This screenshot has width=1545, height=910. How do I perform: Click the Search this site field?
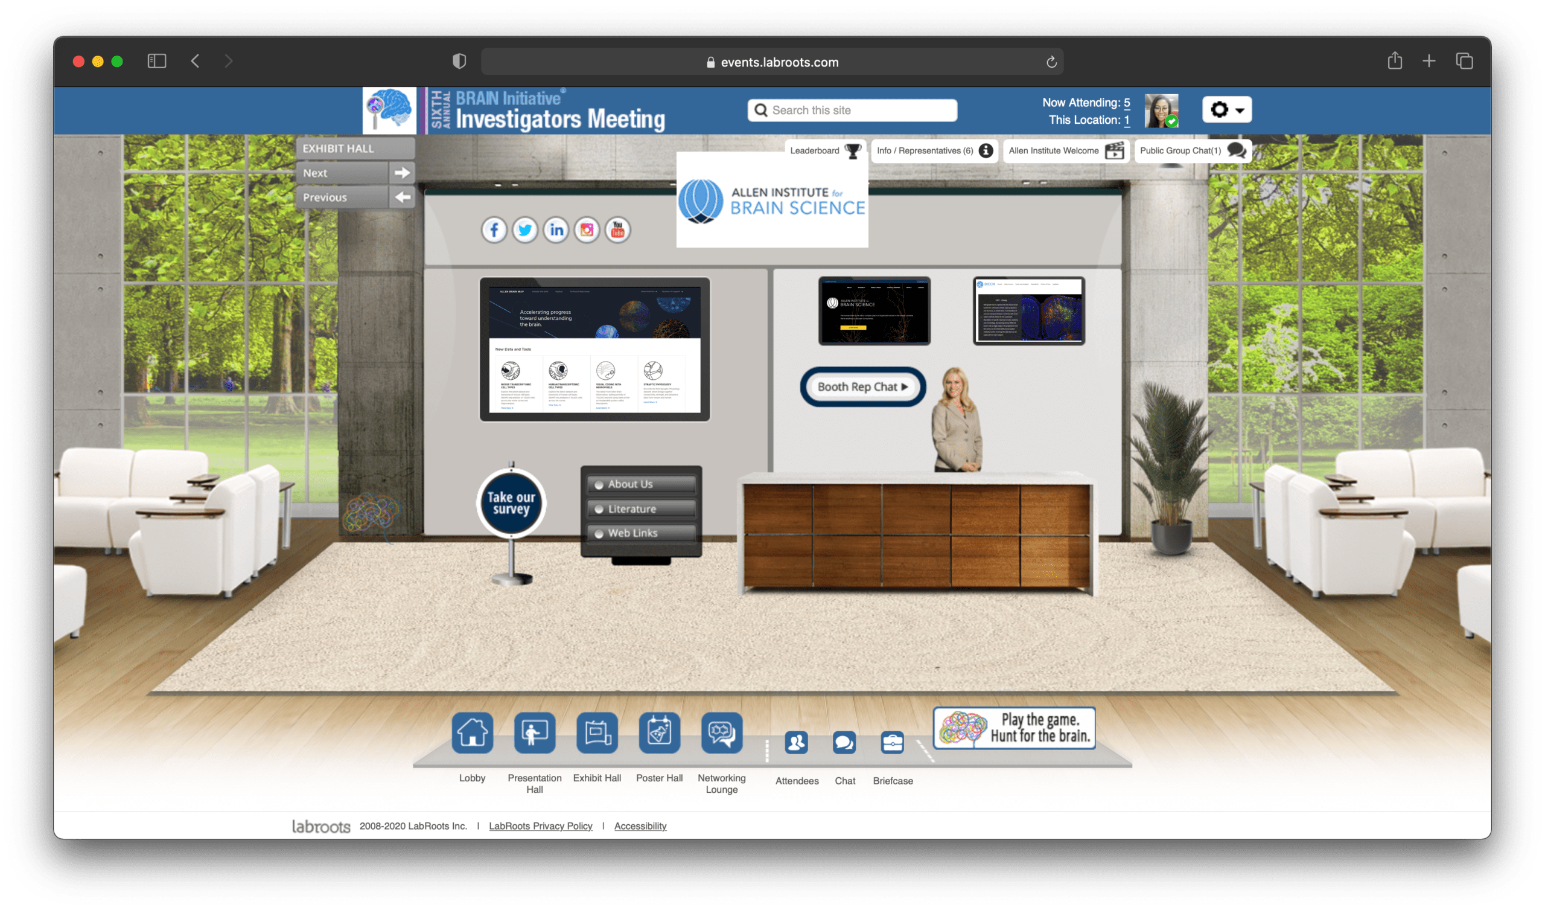coord(852,111)
